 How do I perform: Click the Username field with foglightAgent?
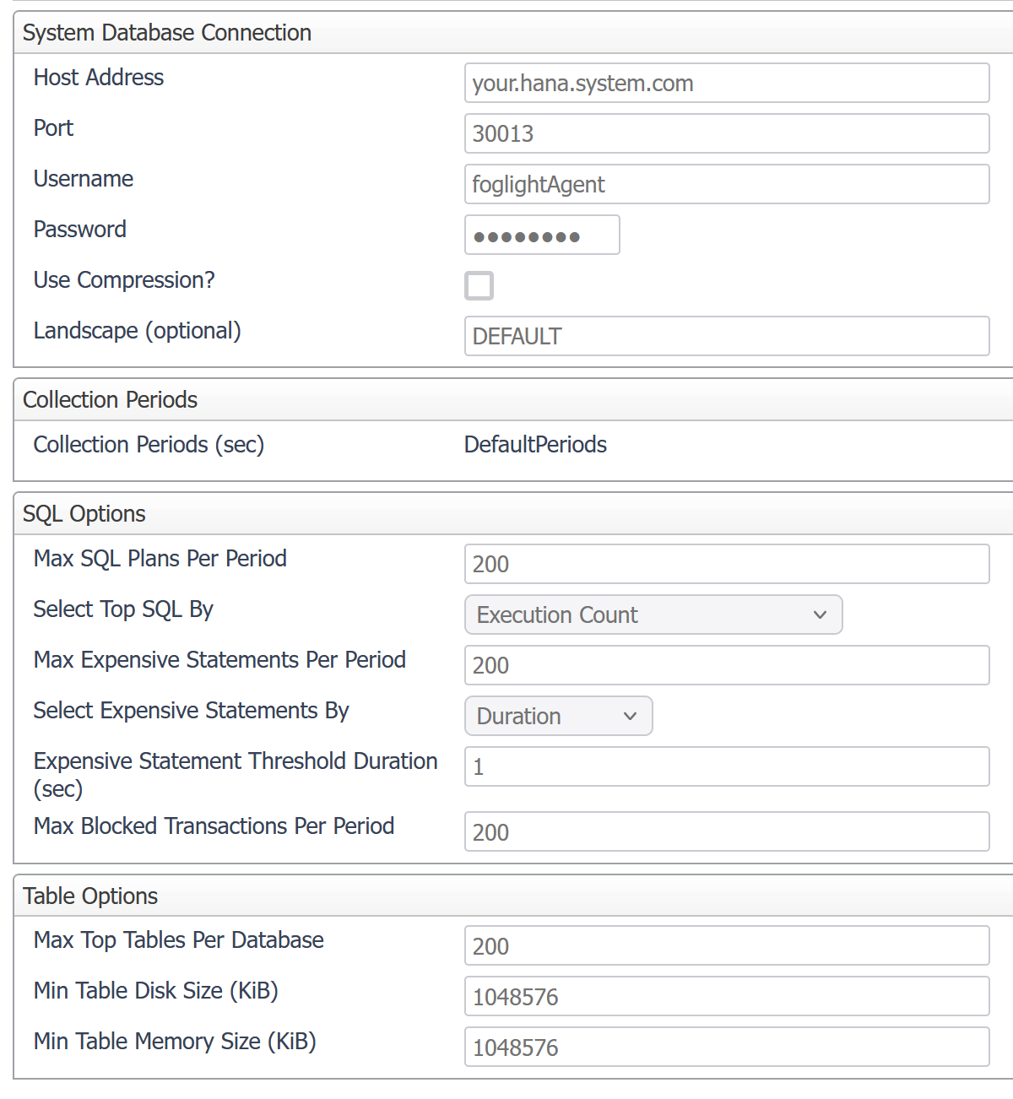[x=726, y=184]
